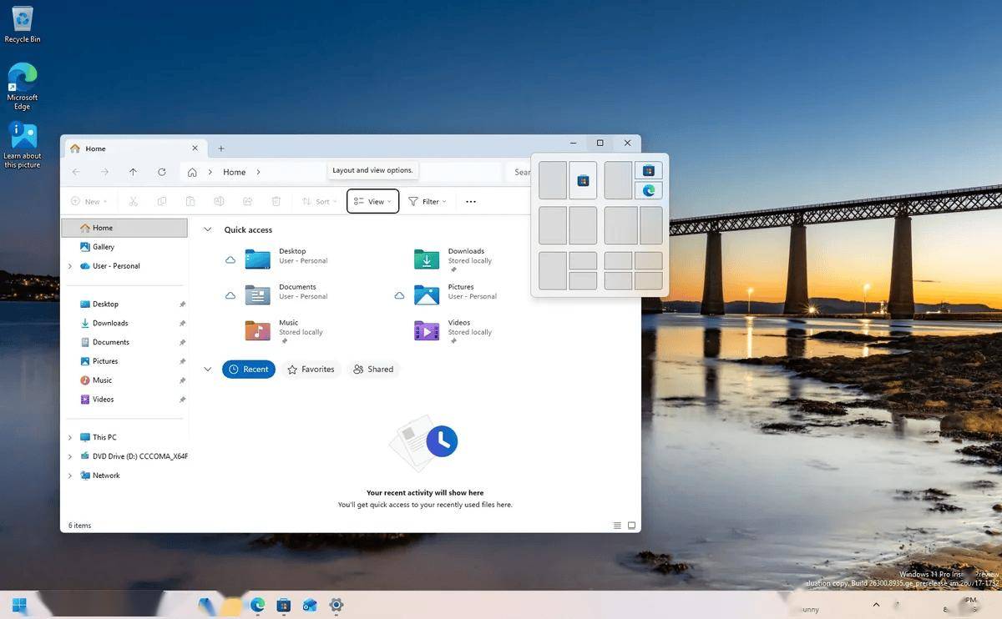Refresh the File Explorer view
This screenshot has height=619, width=1002.
[x=161, y=172]
